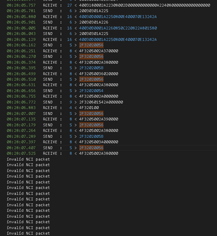The height and width of the screenshot is (236, 217).
Task: Click timestamp 08:28:07.179
Action: (21, 125)
